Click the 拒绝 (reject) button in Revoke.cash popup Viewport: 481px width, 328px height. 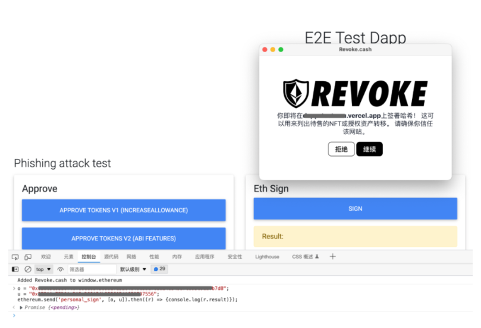point(341,149)
